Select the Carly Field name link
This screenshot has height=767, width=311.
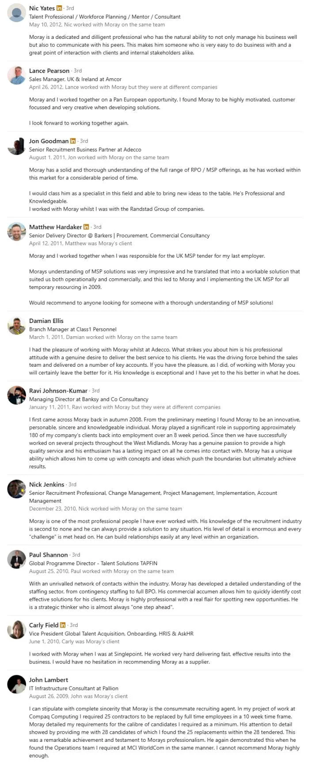pos(44,625)
